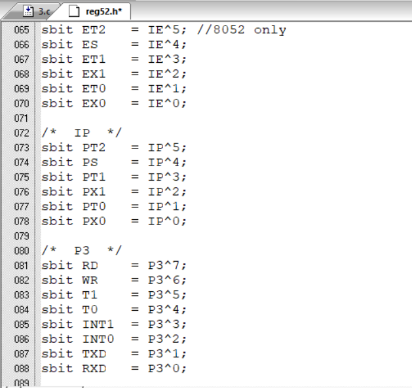Viewport: 412px width, 388px height.
Task: Click the 'PX1' identifier
Action: (94, 192)
